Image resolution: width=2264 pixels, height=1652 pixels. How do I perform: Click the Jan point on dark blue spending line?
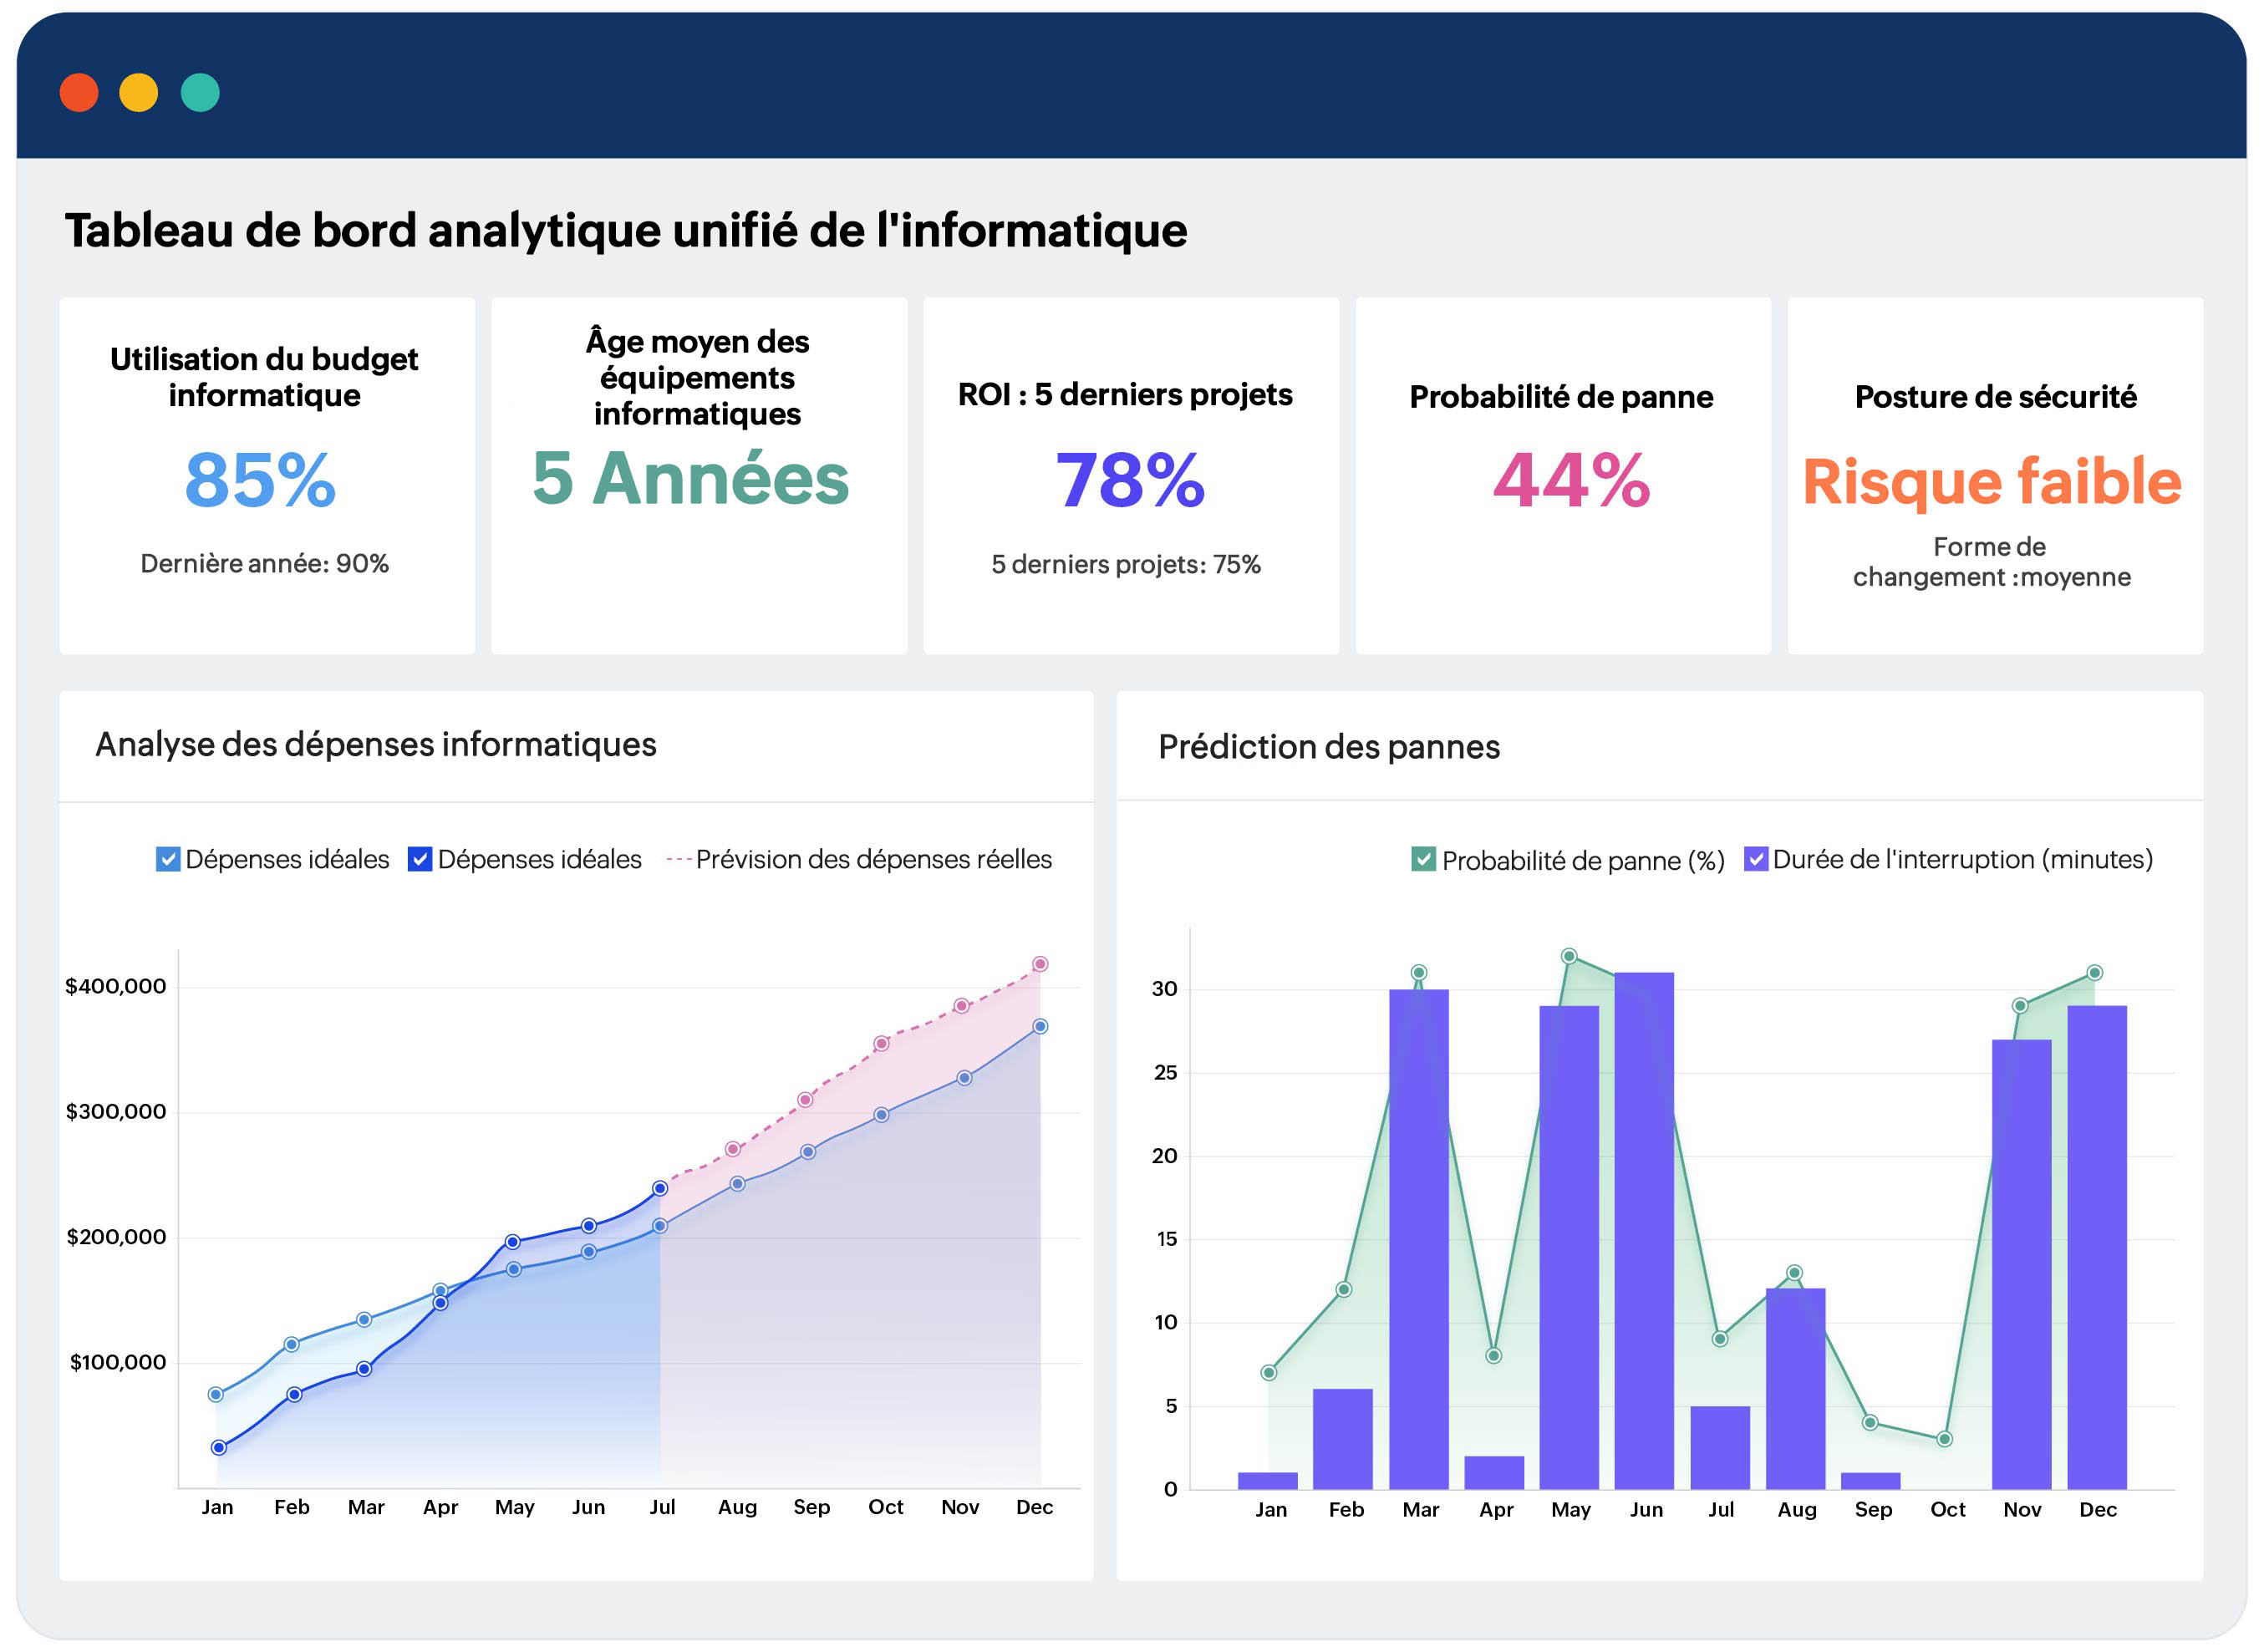[x=219, y=1447]
